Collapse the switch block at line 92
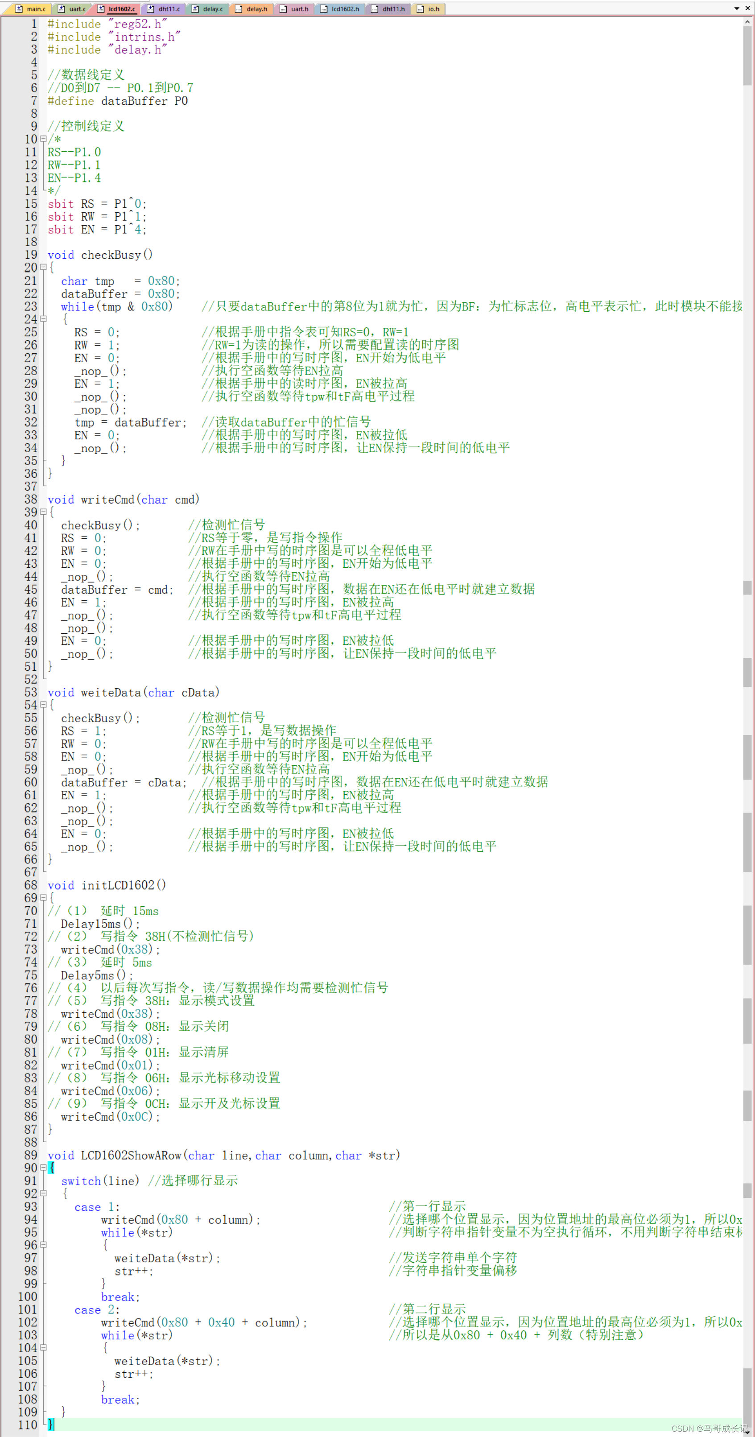The height and width of the screenshot is (1437, 755). pyautogui.click(x=44, y=1193)
